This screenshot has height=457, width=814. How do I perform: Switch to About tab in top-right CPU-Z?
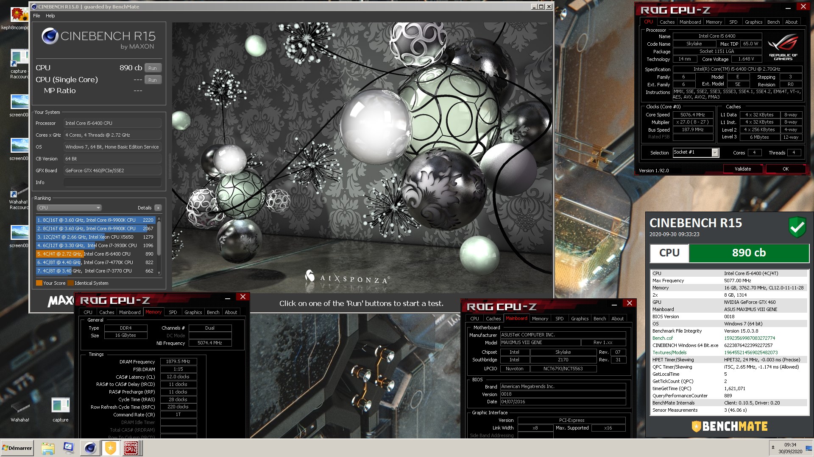792,22
